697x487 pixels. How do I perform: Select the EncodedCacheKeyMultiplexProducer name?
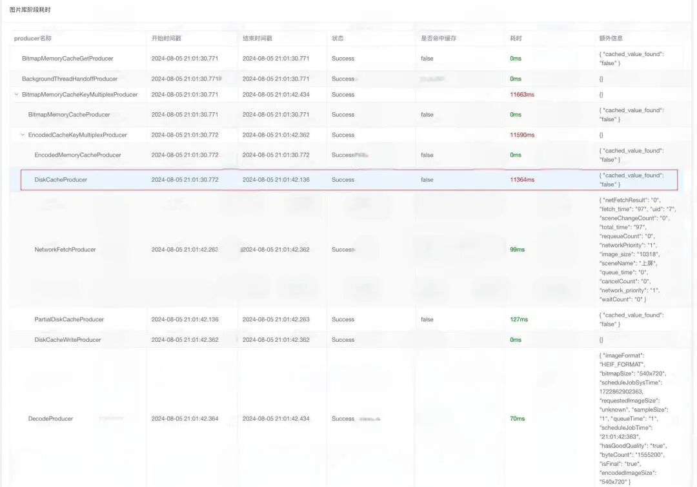[78, 135]
